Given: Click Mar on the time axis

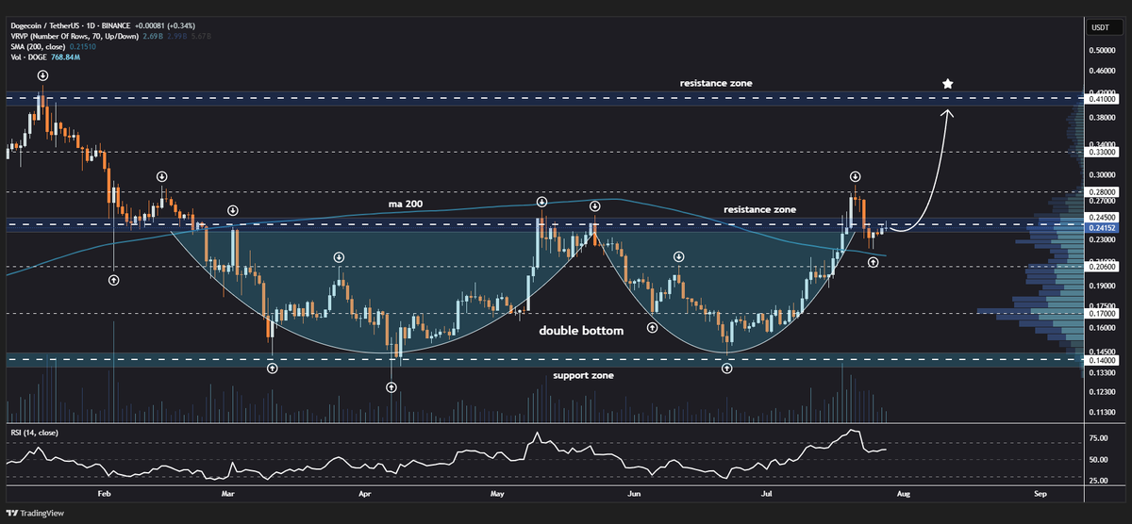Looking at the screenshot, I should coord(226,492).
